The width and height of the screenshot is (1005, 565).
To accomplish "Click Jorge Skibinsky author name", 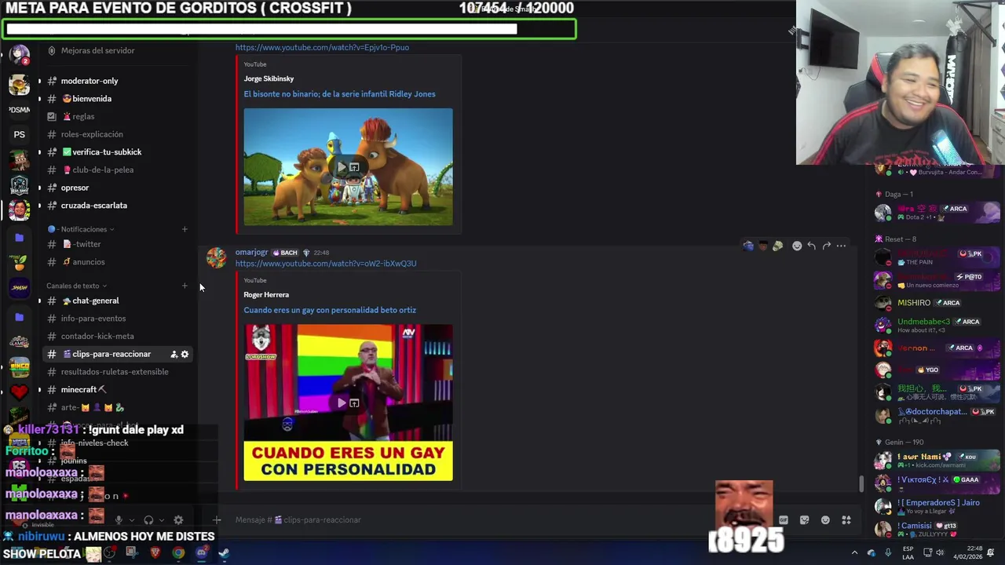I will pyautogui.click(x=269, y=78).
